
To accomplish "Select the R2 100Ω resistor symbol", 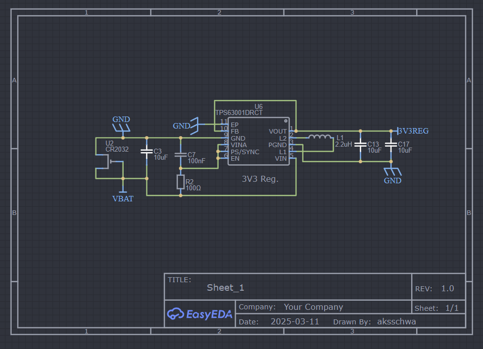I will coord(180,182).
